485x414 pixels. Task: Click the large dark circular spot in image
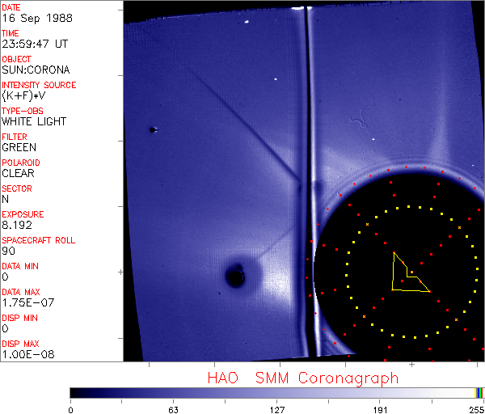235,277
